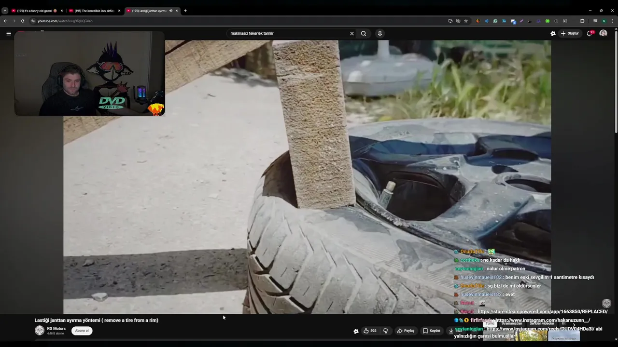
Task: Bookmark this page with the star
Action: pyautogui.click(x=466, y=21)
